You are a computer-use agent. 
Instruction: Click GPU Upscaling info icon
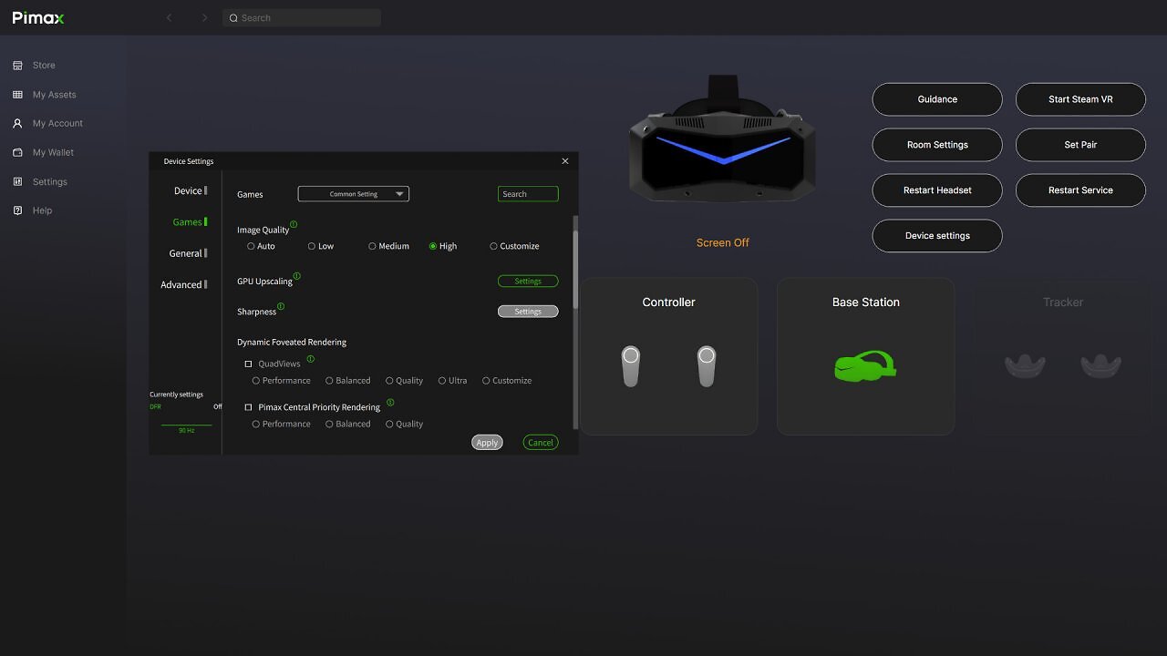pos(297,275)
